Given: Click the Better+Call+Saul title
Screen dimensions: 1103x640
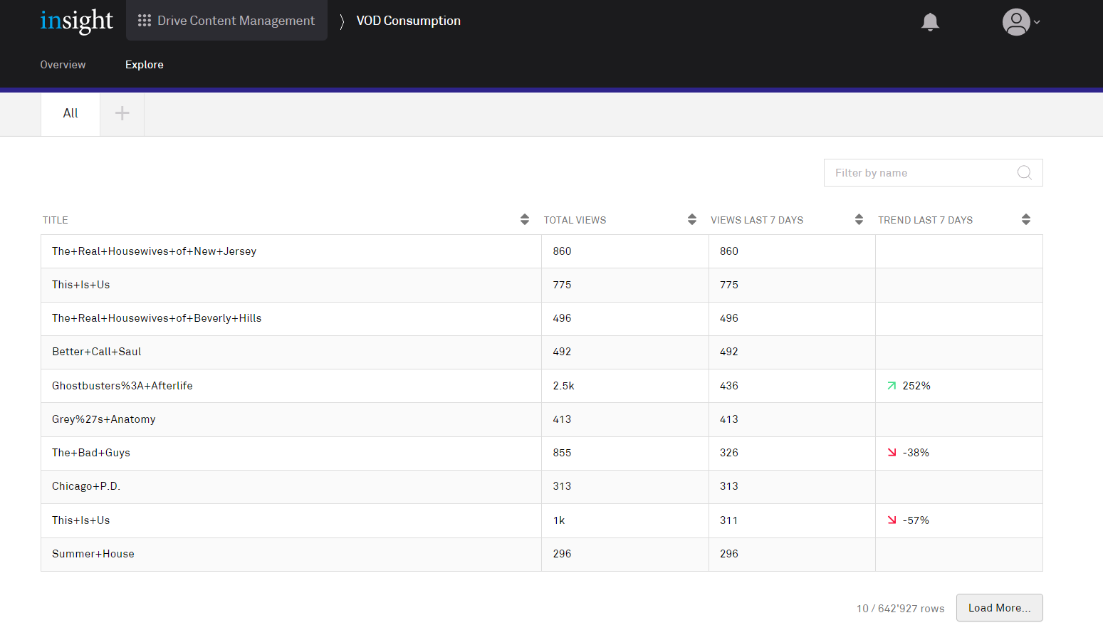Looking at the screenshot, I should [x=97, y=352].
